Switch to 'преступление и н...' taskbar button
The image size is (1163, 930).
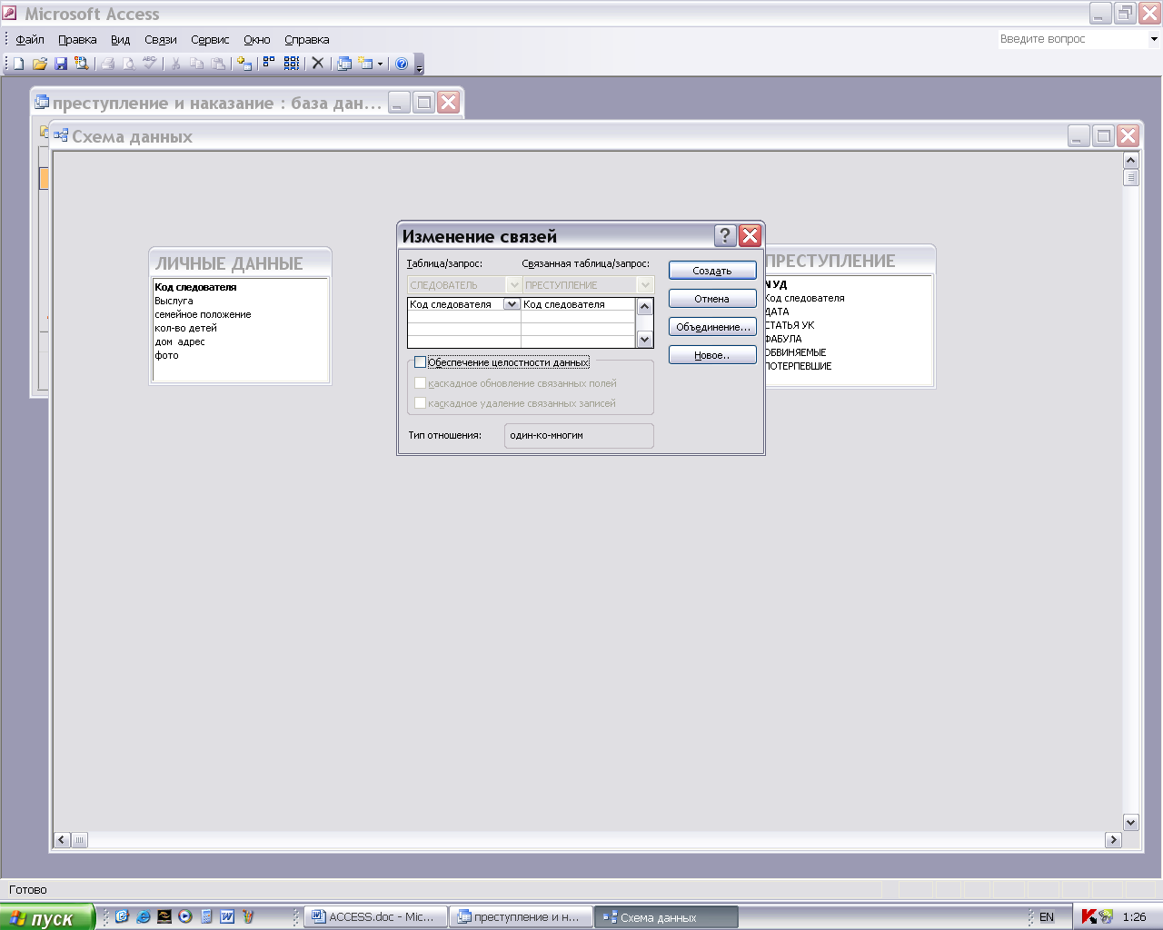tap(522, 917)
